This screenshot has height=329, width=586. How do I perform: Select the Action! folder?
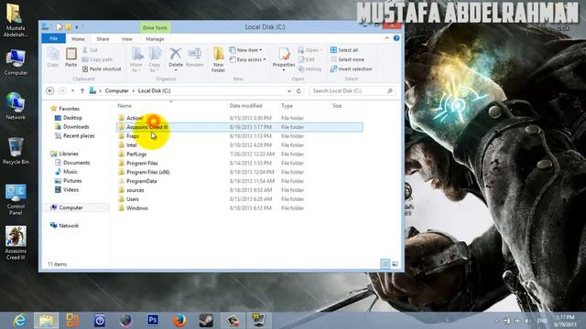[135, 118]
